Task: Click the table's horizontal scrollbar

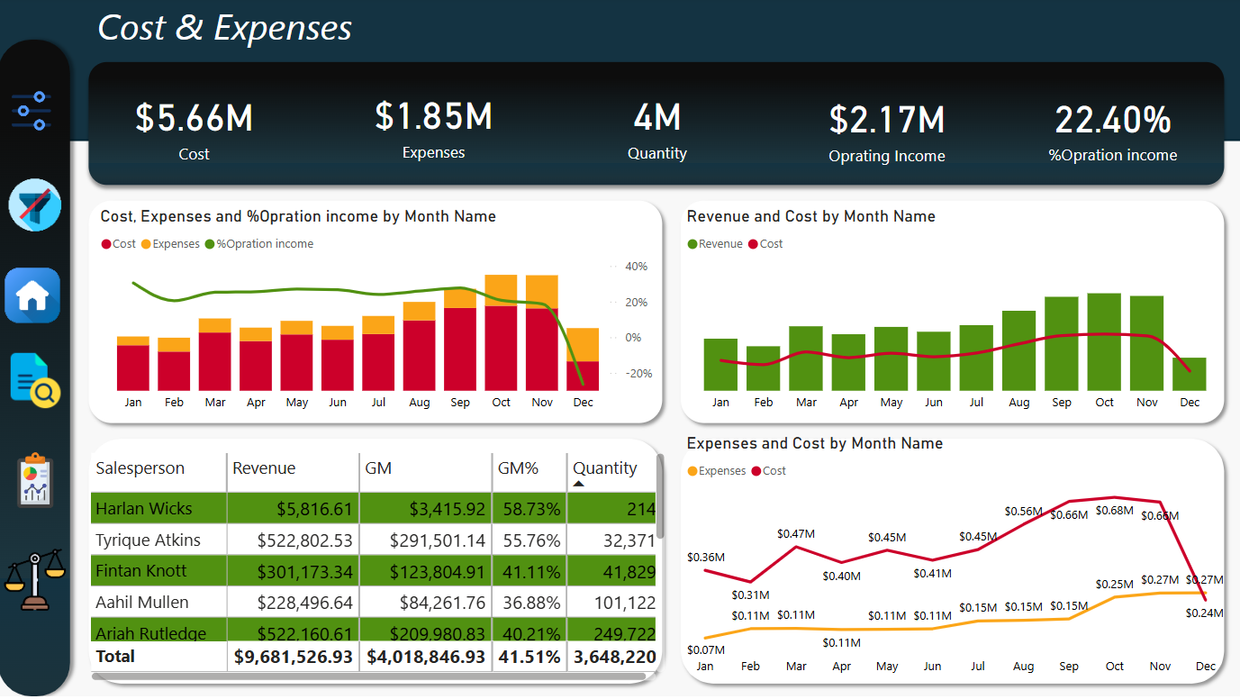Action: [369, 676]
